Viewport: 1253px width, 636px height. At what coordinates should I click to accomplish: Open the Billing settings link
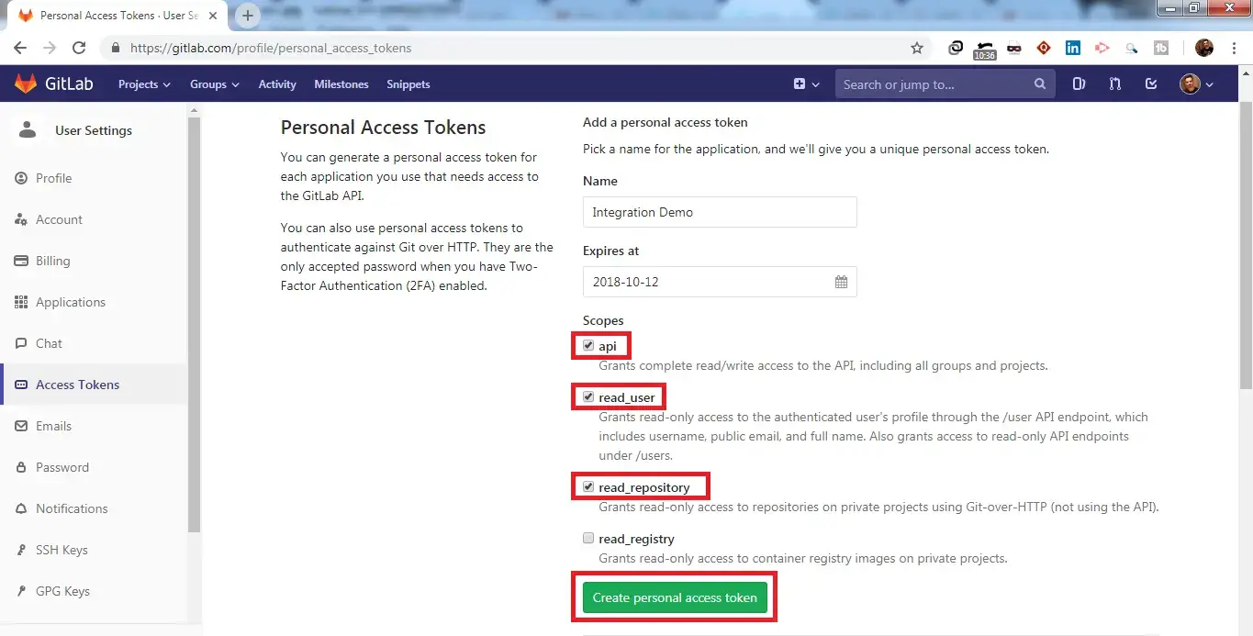(x=54, y=261)
